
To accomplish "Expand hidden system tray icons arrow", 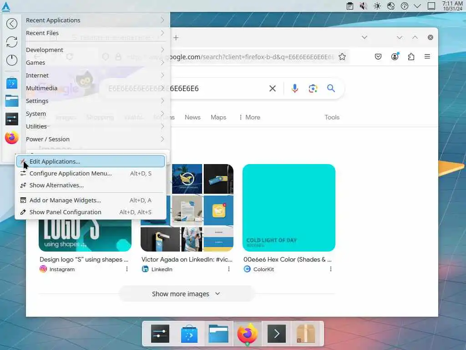I will pos(417,6).
